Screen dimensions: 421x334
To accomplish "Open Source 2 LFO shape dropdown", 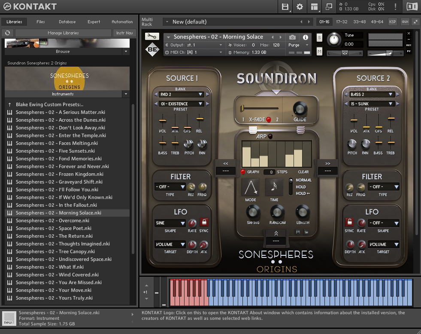I will [383, 223].
